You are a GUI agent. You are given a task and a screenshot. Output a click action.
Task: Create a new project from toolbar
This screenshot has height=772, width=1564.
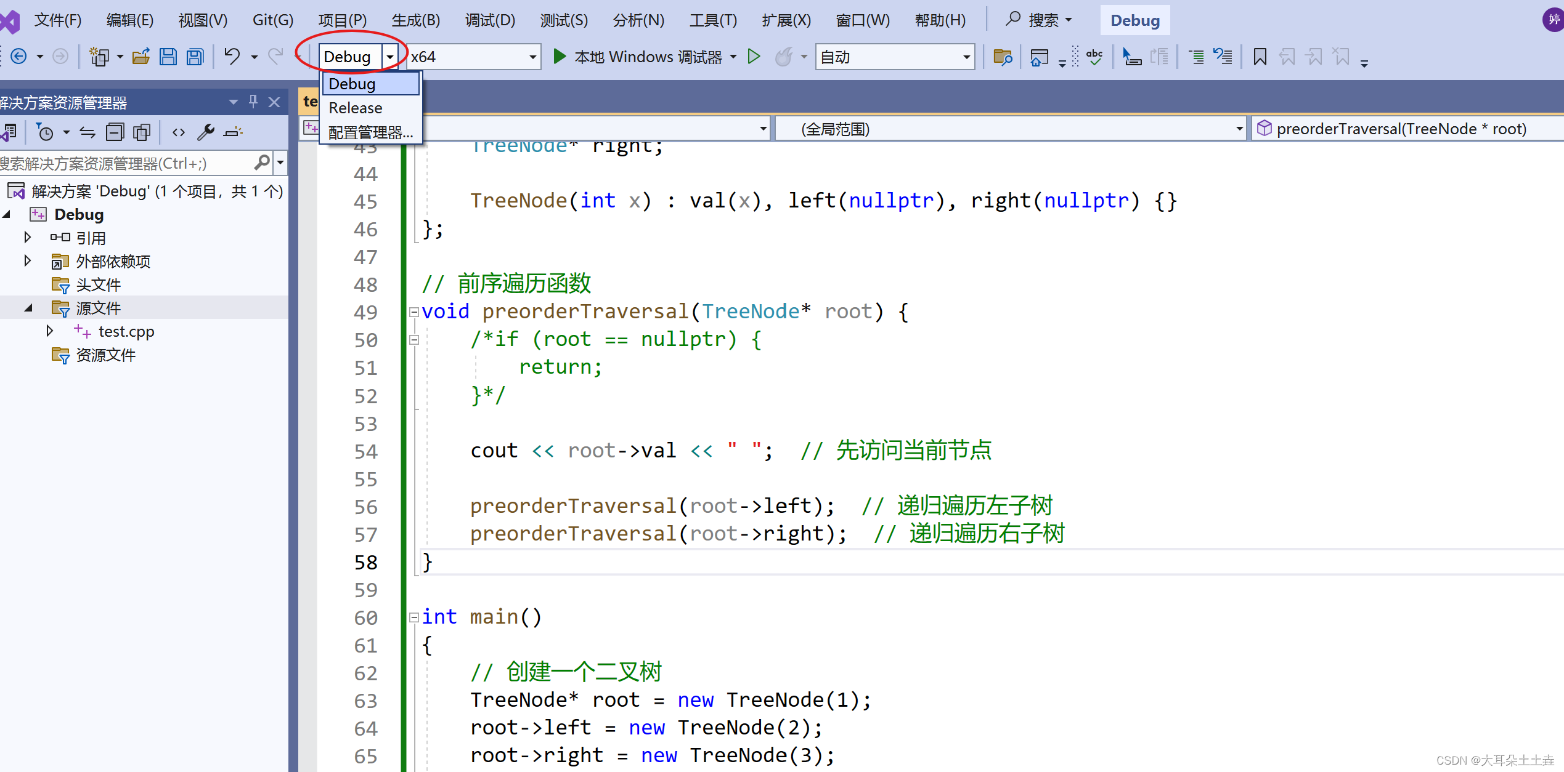pos(99,57)
